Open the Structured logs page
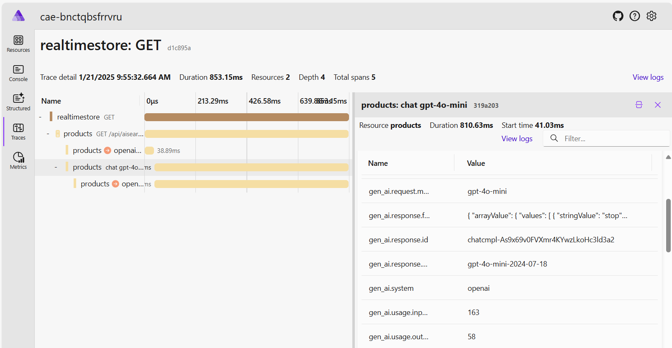Image resolution: width=672 pixels, height=348 pixels. pos(18,102)
